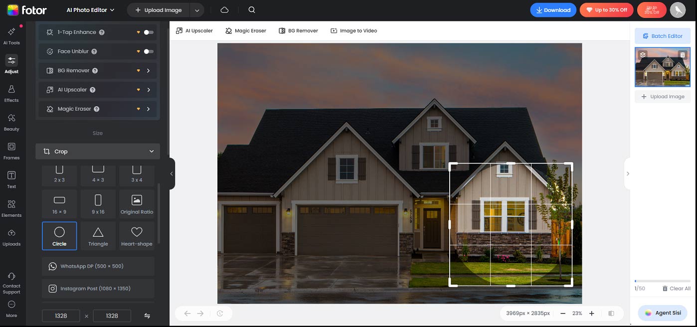Open the Crop dropdown
Viewport: 697px width, 327px height.
[97, 151]
